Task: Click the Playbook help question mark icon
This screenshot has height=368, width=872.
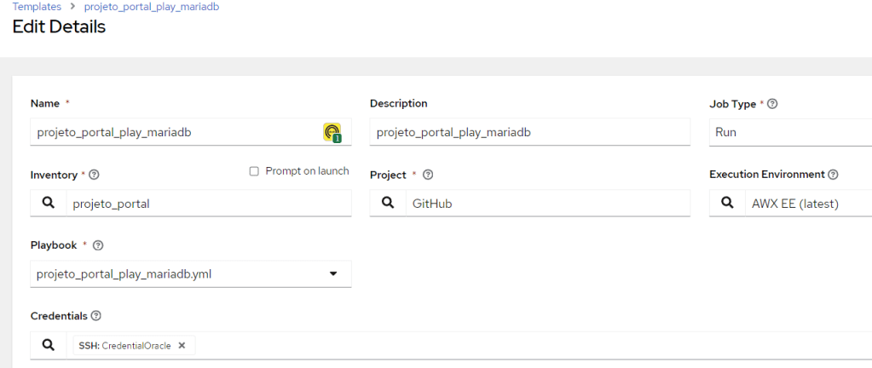Action: pyautogui.click(x=98, y=245)
